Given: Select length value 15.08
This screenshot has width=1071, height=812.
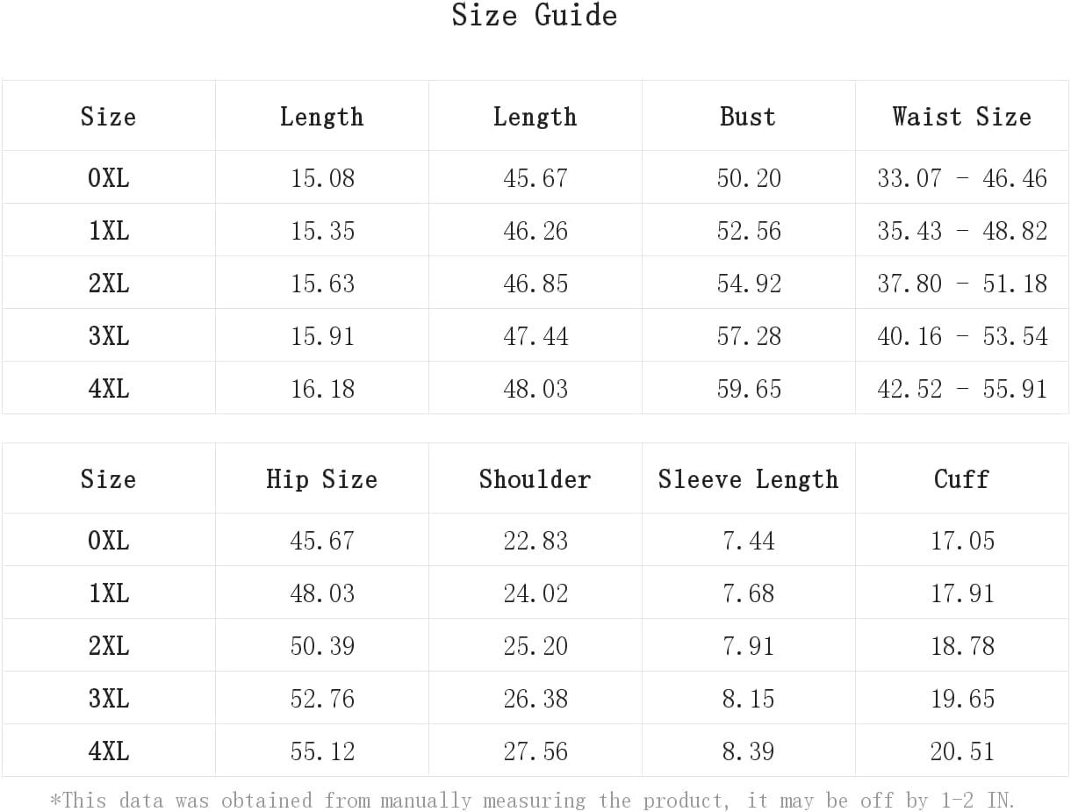Looking at the screenshot, I should (x=322, y=178).
